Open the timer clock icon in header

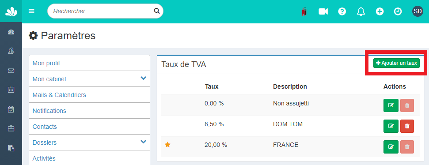[x=398, y=11]
